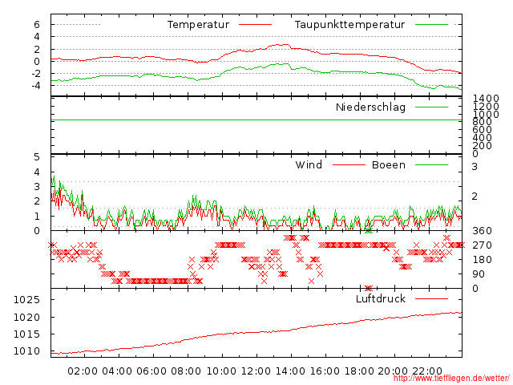This screenshot has height=385, width=513.
Task: Click the 18:00 time axis label
Action: (359, 371)
